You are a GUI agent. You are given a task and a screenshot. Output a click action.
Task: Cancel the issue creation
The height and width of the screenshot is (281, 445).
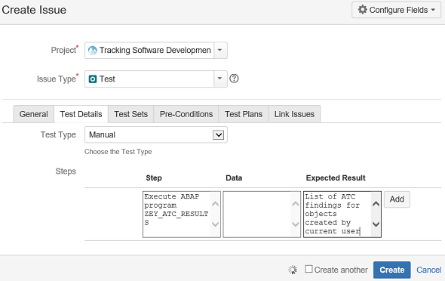[428, 270]
